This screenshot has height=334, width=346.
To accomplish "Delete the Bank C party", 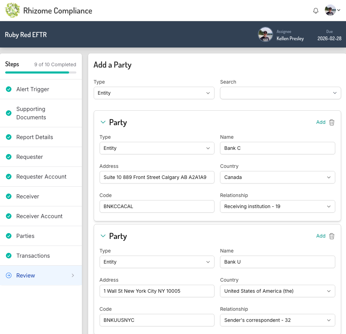I will [x=332, y=122].
